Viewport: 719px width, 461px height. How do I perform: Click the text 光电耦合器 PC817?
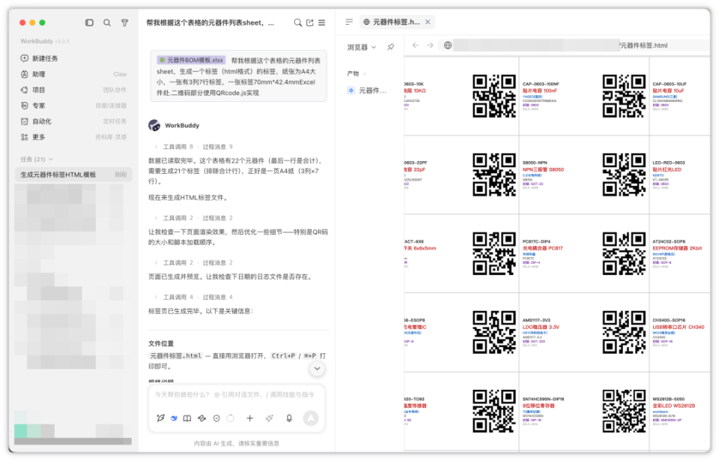click(543, 248)
